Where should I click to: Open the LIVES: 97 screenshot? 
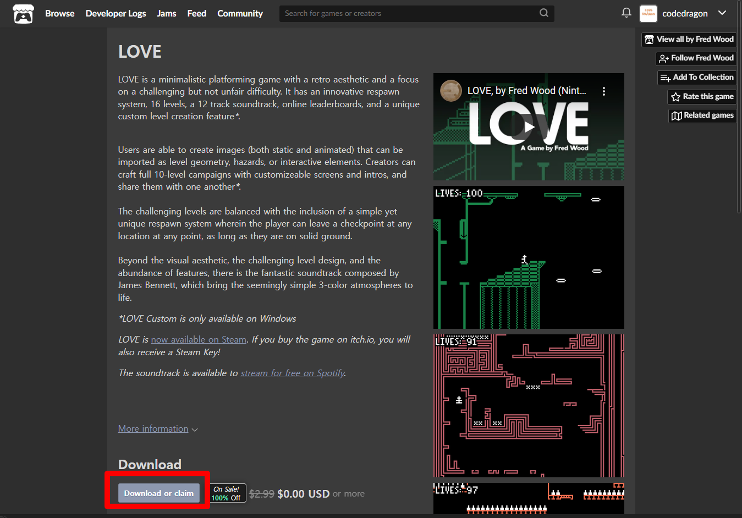529,499
